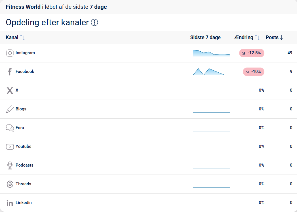Click the Threads logo icon
This screenshot has width=297, height=212.
pyautogui.click(x=10, y=184)
